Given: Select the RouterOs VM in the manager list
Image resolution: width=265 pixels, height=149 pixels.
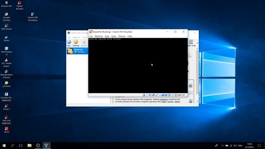Looking at the screenshot, I should coord(77,51).
